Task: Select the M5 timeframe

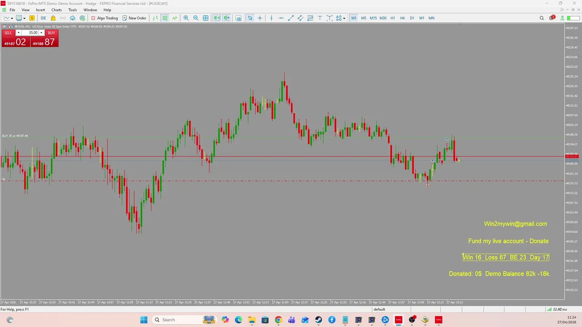Action: coord(363,18)
